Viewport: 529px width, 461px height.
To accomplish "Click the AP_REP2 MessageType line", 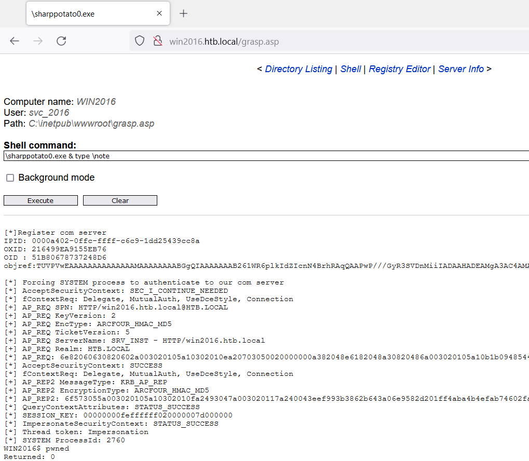I will coord(86,382).
